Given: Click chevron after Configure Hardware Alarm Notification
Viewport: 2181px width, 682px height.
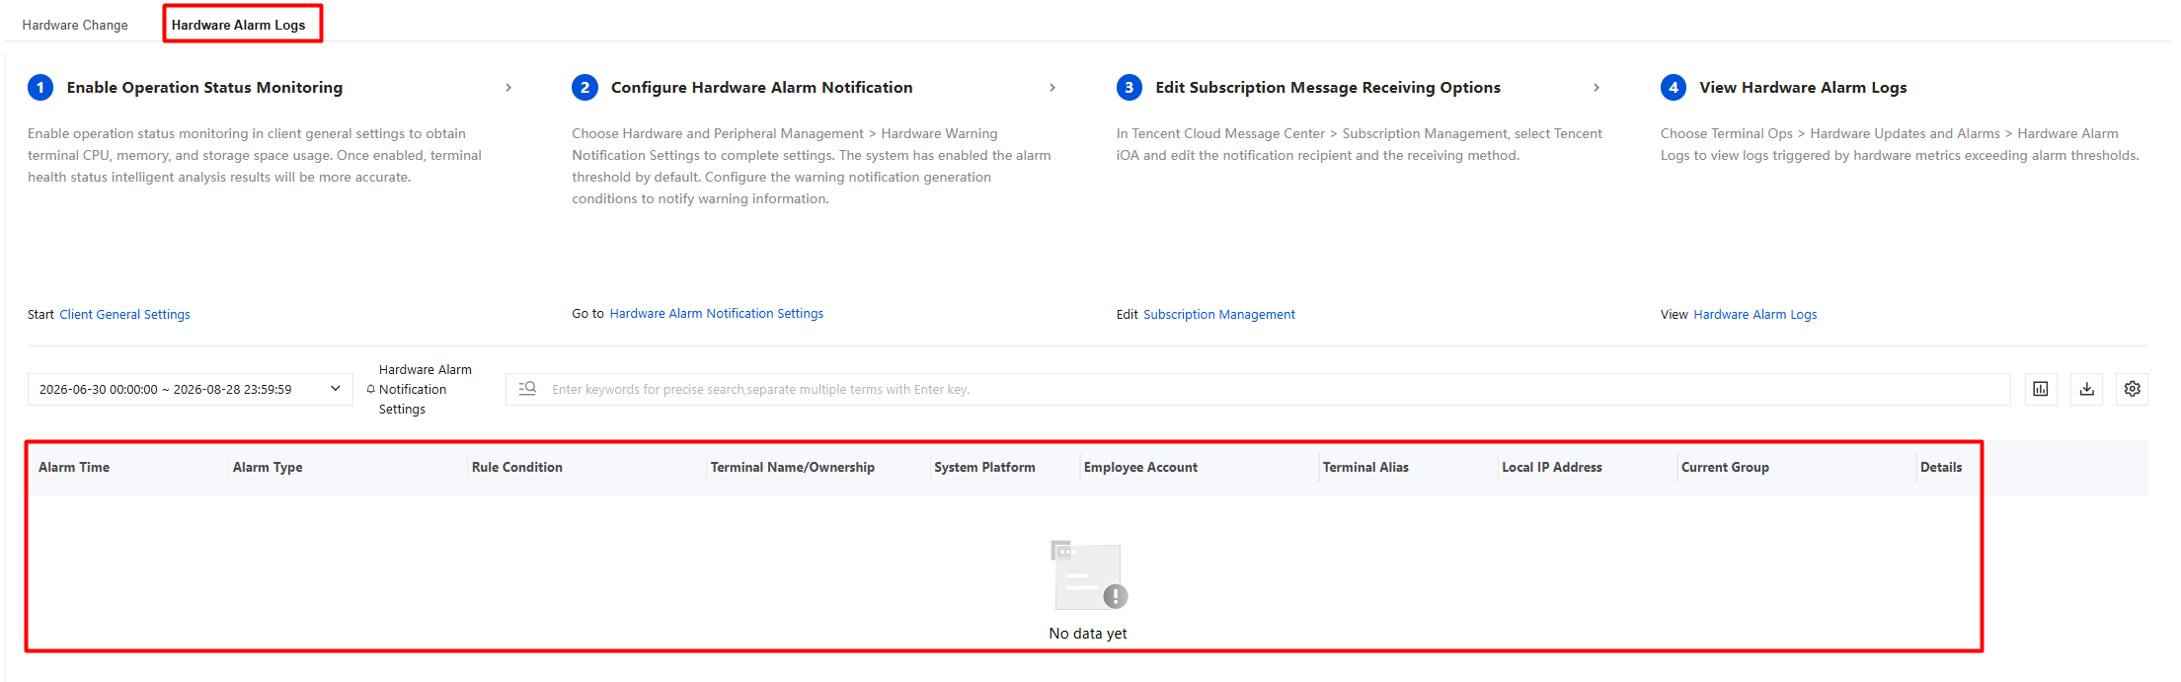Looking at the screenshot, I should coord(1052,88).
